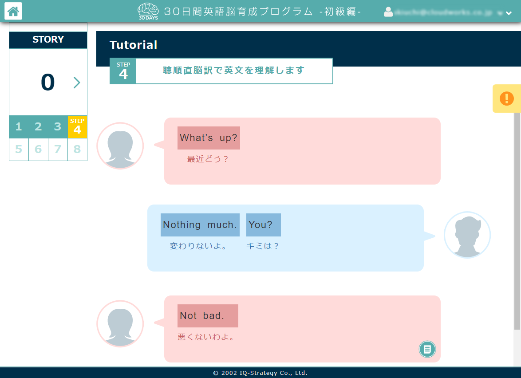Open the account dropdown chevron in the header
This screenshot has height=378, width=521.
click(509, 13)
